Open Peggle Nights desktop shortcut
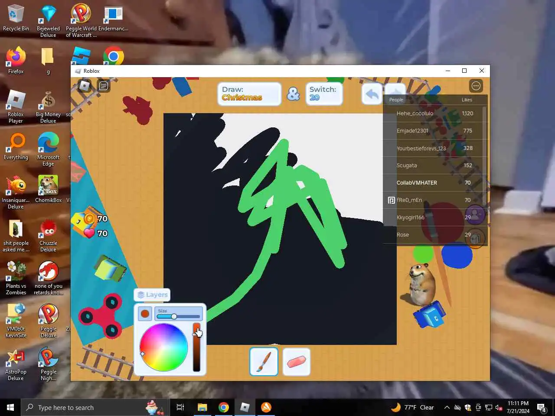The width and height of the screenshot is (555, 416). pyautogui.click(x=49, y=364)
